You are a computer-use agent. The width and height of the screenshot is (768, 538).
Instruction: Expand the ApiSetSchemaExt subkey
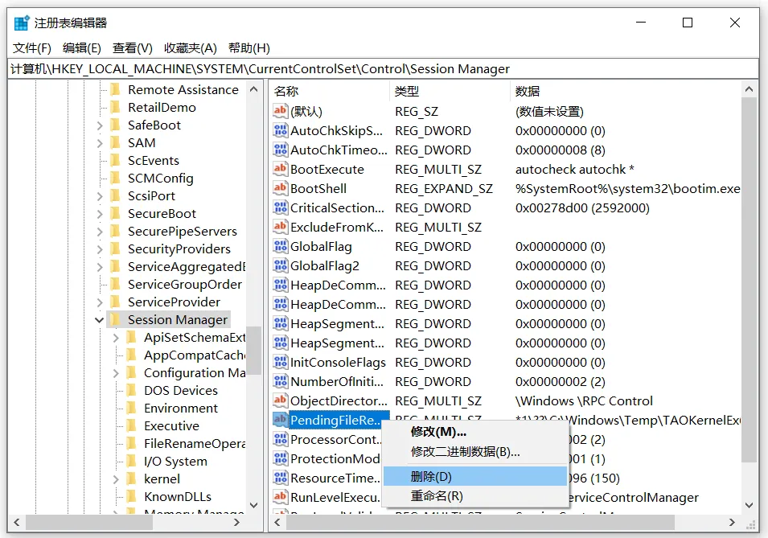tap(116, 338)
